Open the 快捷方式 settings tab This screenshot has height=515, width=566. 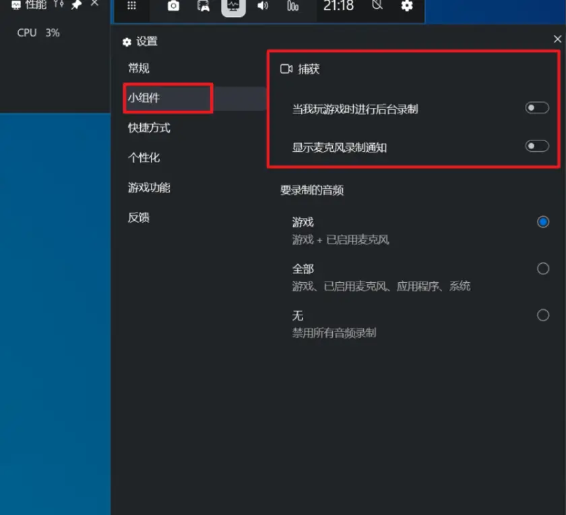149,128
